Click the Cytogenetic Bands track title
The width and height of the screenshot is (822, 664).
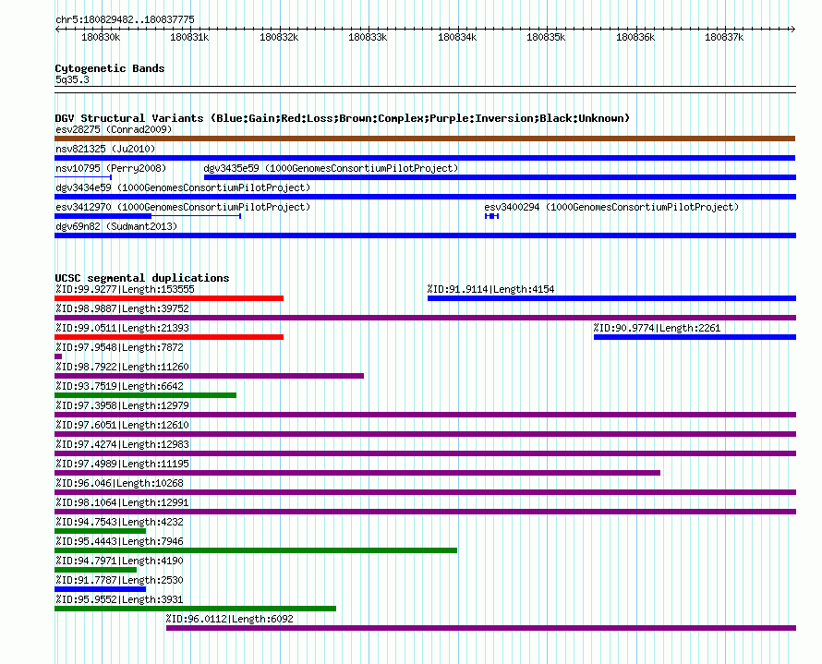tap(110, 68)
